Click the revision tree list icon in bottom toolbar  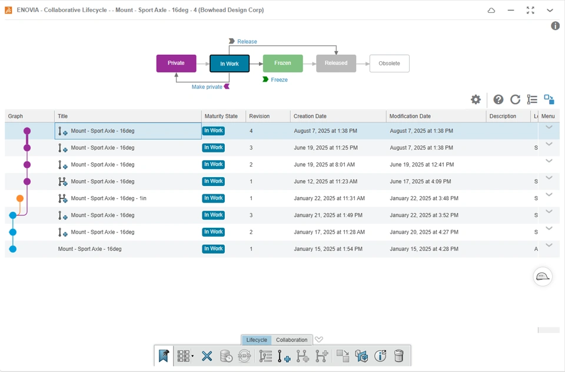point(265,356)
